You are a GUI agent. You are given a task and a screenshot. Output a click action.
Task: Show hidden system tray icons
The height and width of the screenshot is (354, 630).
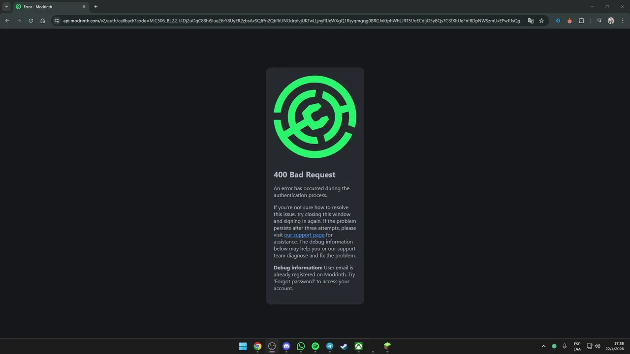click(x=543, y=346)
